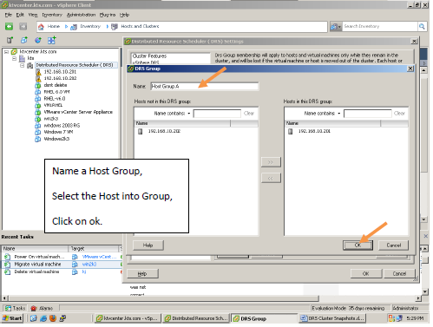
Task: Click Cancel in DRS Settings dialog
Action: (399, 273)
